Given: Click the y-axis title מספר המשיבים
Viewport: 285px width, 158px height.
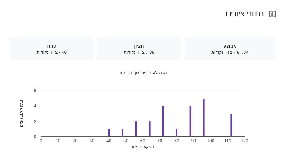Looking at the screenshot, I should tap(21, 114).
